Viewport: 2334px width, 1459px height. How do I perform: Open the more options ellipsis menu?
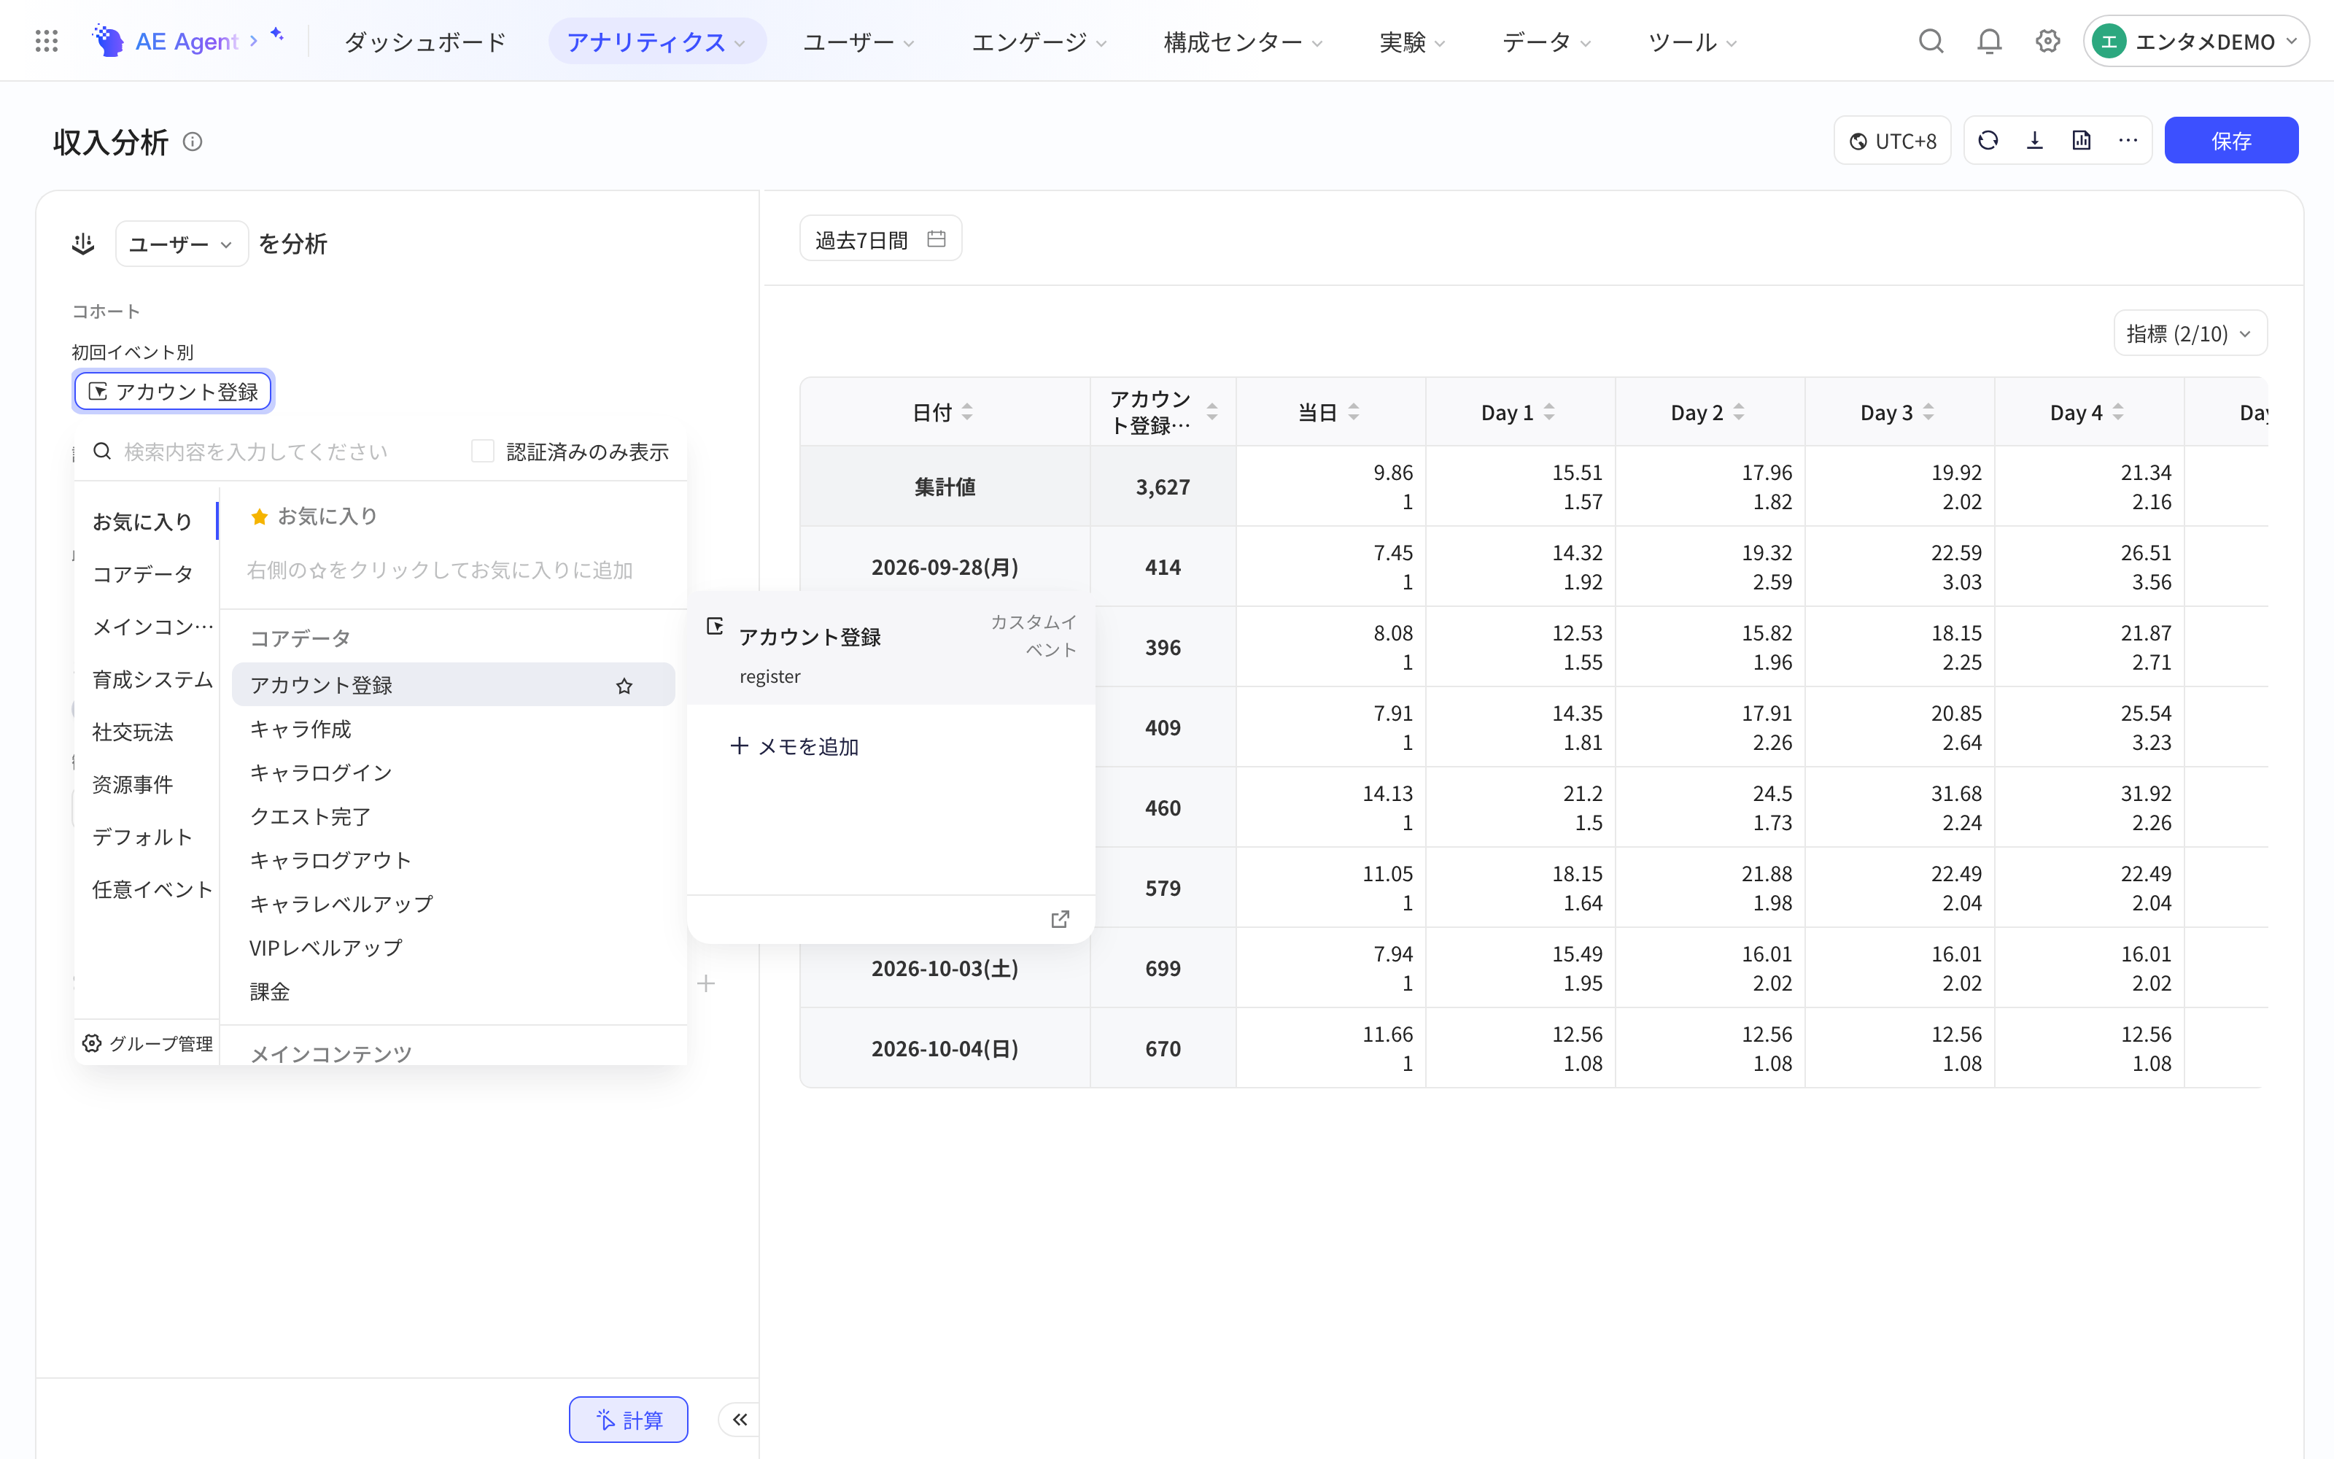(x=2128, y=141)
